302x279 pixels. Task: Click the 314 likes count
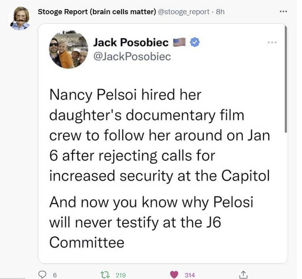click(190, 275)
